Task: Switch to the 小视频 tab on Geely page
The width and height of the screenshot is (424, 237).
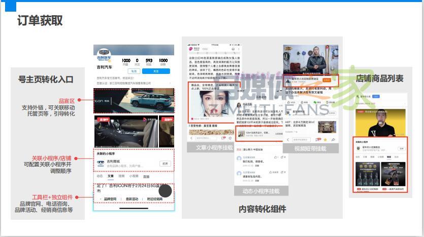Action: click(134, 176)
